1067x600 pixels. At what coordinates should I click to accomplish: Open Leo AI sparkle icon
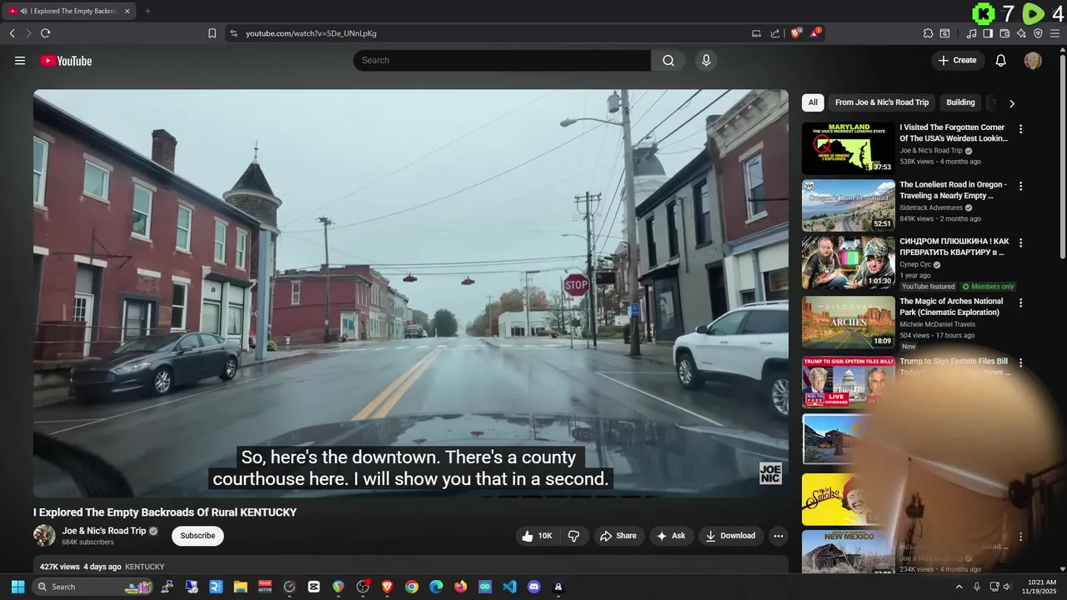[x=1021, y=33]
